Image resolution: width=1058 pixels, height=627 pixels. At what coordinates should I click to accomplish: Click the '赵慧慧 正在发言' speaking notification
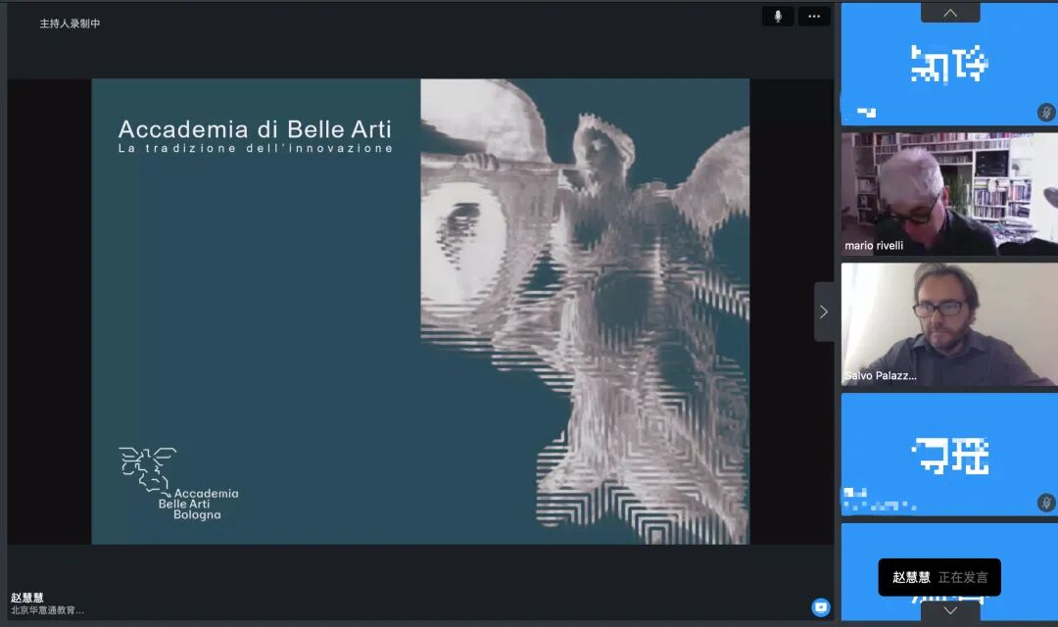939,577
